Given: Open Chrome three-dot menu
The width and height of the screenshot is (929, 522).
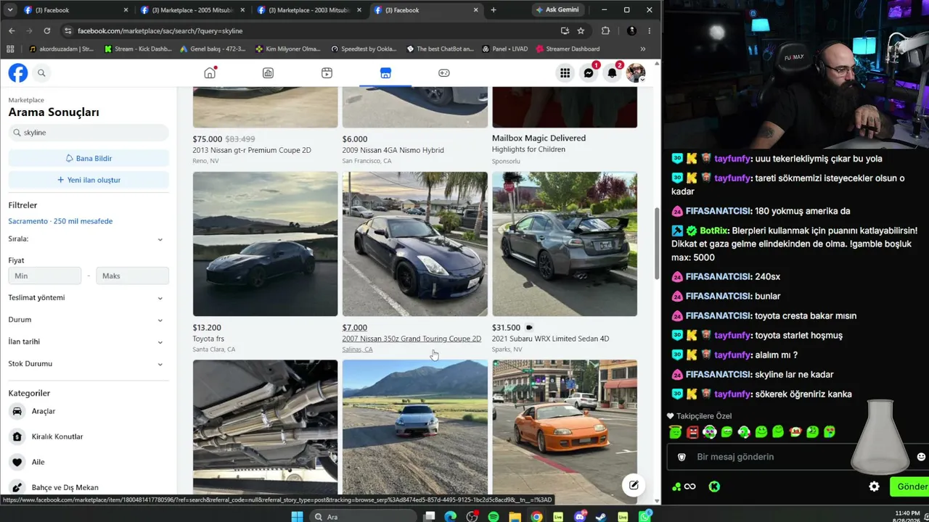Looking at the screenshot, I should pos(649,30).
